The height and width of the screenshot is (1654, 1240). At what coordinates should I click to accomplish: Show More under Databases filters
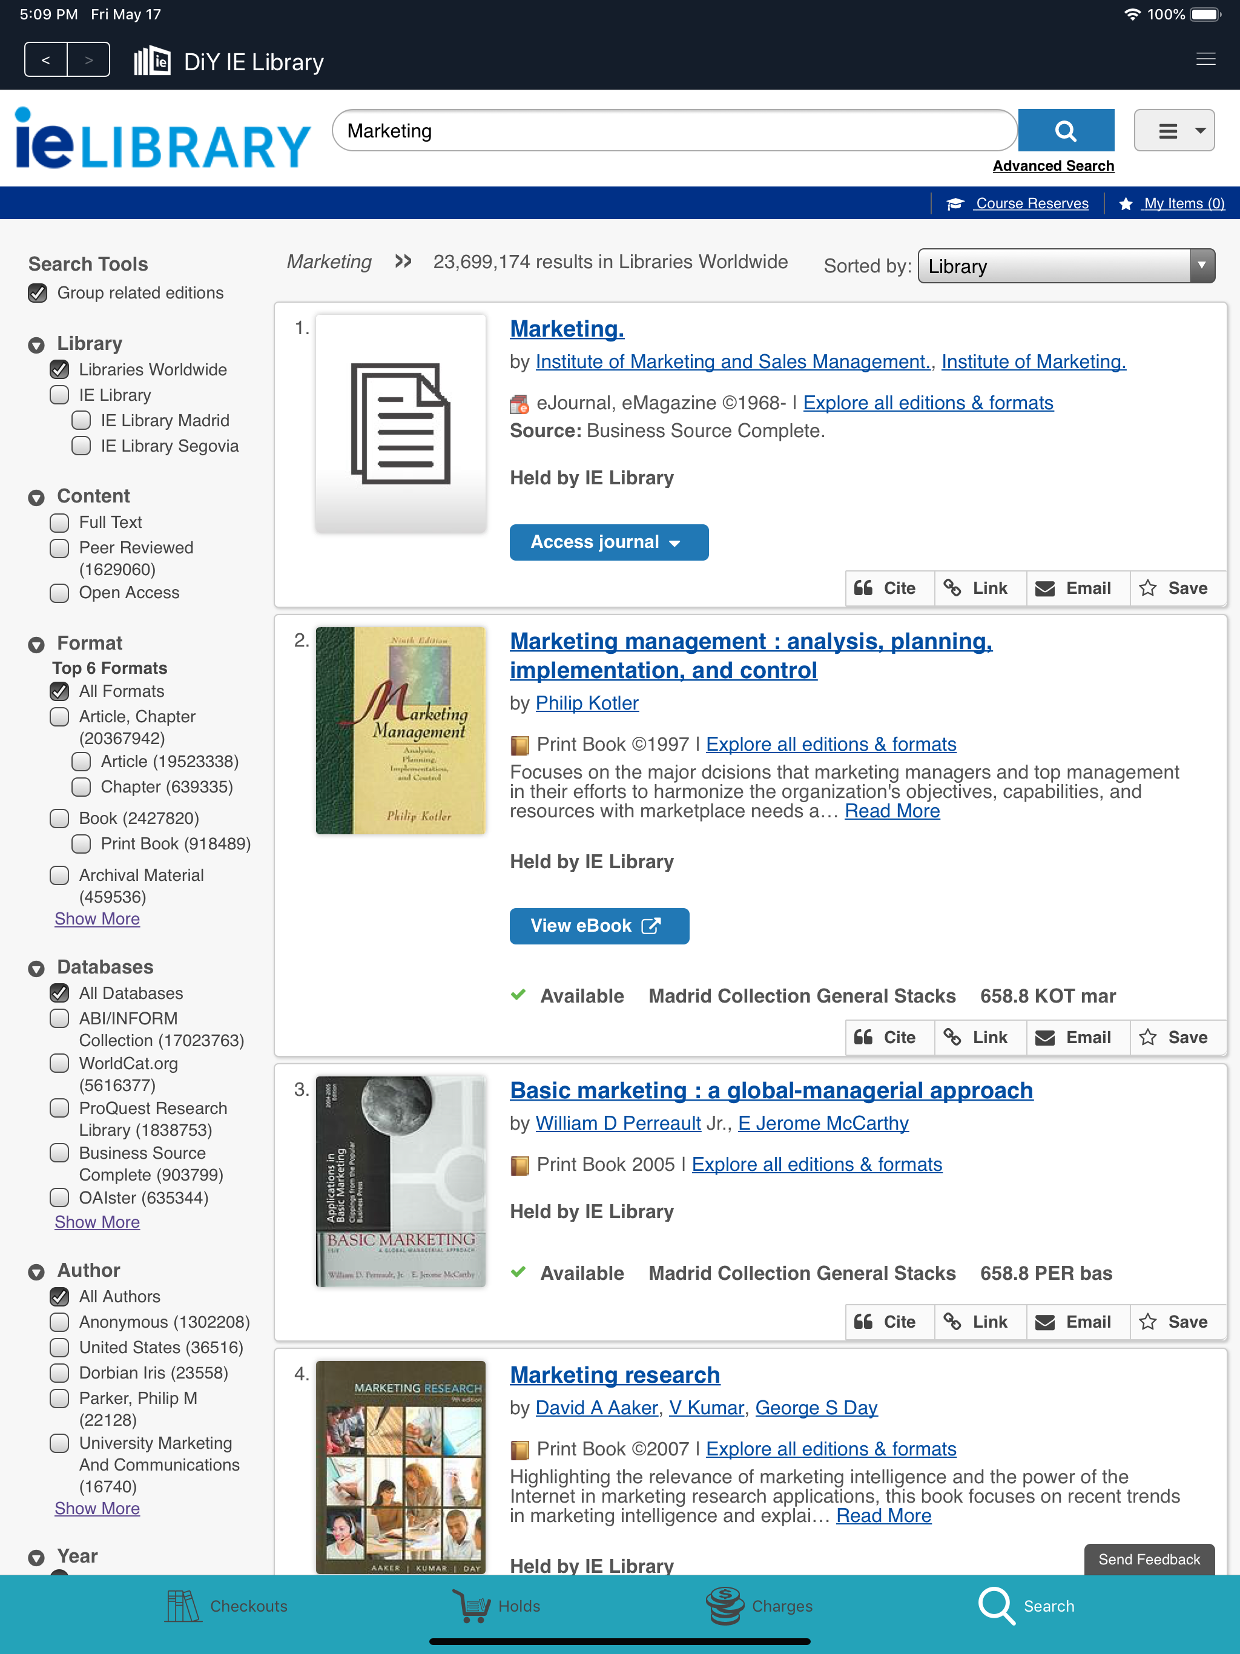click(x=97, y=1222)
